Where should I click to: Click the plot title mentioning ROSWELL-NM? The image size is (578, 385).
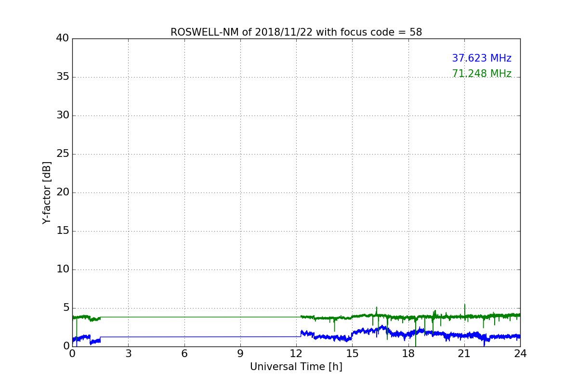click(296, 32)
